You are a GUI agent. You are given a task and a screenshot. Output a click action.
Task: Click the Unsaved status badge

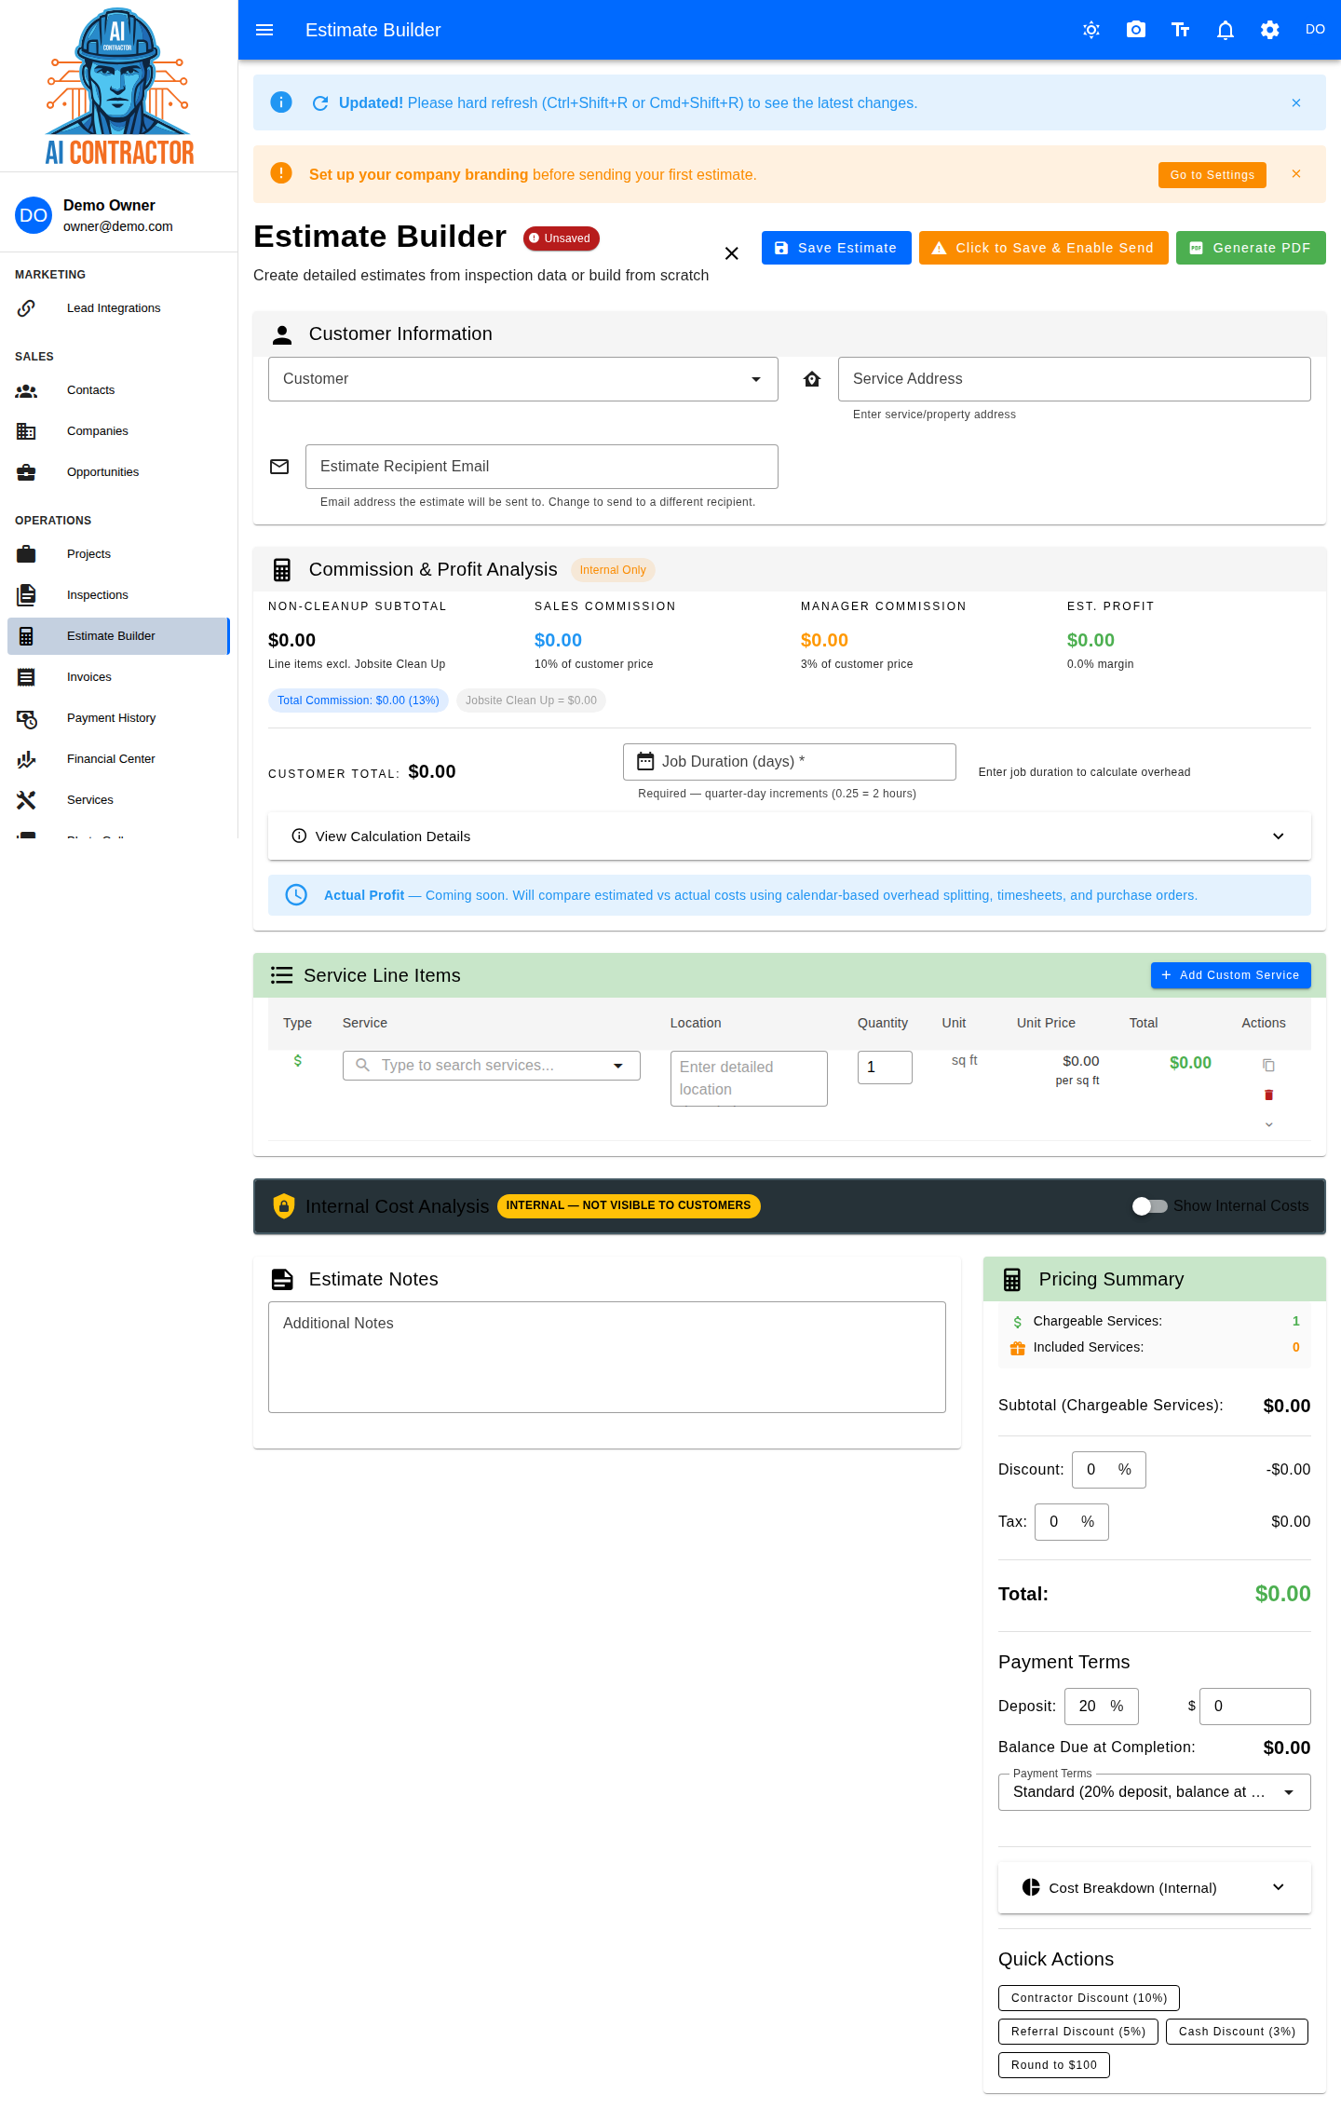[561, 238]
